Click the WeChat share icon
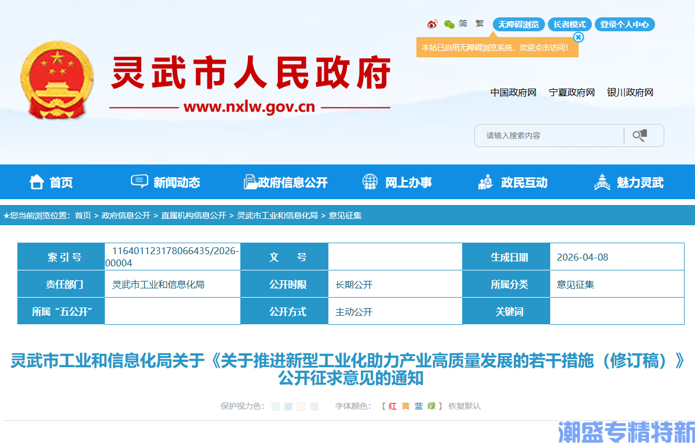 (448, 24)
